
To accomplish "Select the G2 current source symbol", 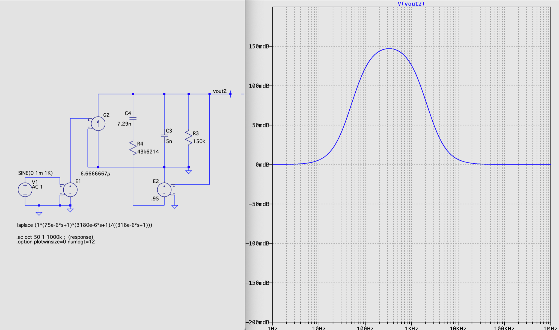I will pyautogui.click(x=98, y=123).
